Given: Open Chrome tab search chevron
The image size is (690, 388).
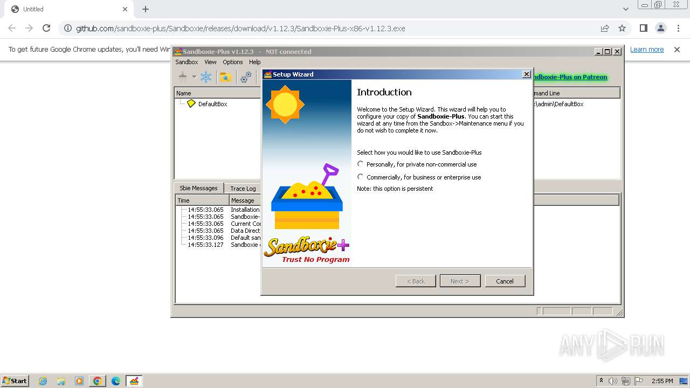Looking at the screenshot, I should (625, 9).
